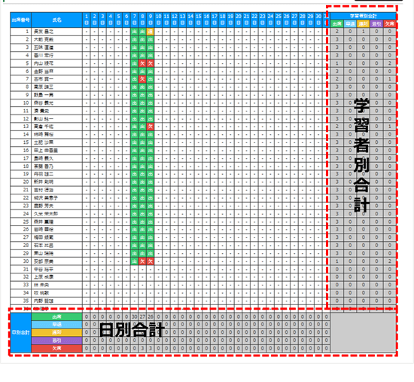Select student 1's 出席 total showing 2
This screenshot has height=382, width=414.
(x=337, y=32)
